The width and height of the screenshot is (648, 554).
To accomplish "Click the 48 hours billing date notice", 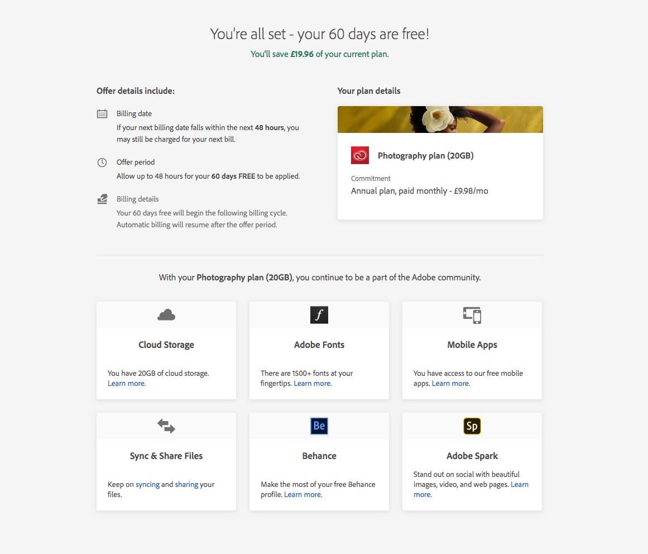I will (x=208, y=133).
